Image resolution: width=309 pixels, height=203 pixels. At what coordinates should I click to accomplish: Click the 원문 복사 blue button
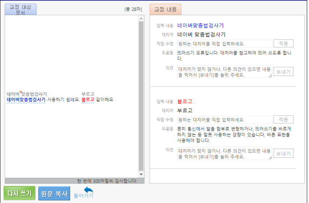pos(54,194)
